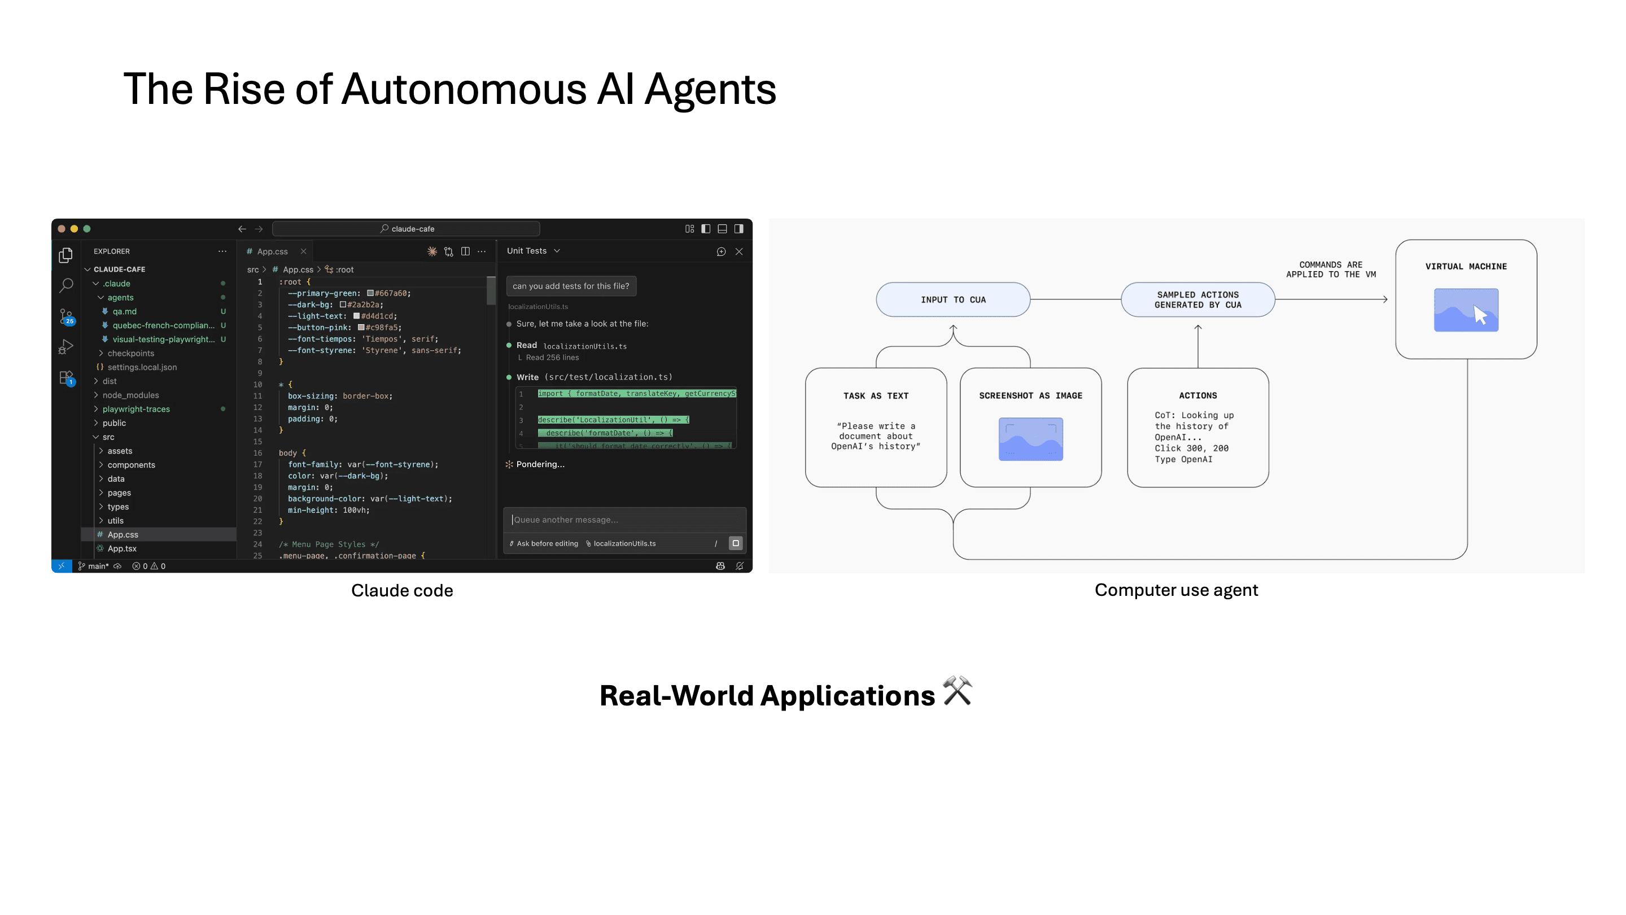Click the stop button in chat input
The width and height of the screenshot is (1626, 915).
[x=735, y=543]
